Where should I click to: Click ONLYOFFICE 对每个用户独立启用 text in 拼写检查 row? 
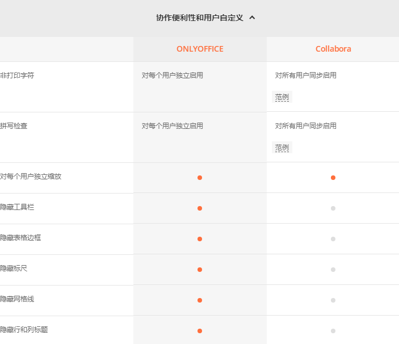coord(173,126)
